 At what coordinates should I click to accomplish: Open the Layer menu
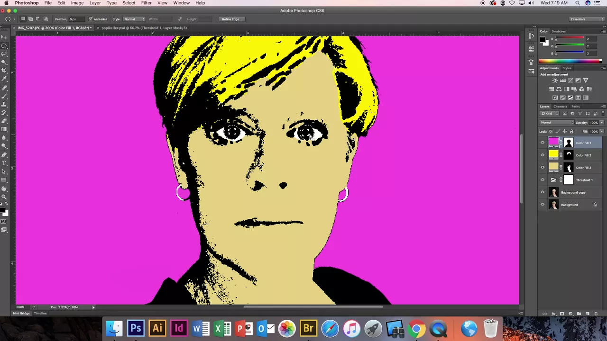point(95,3)
